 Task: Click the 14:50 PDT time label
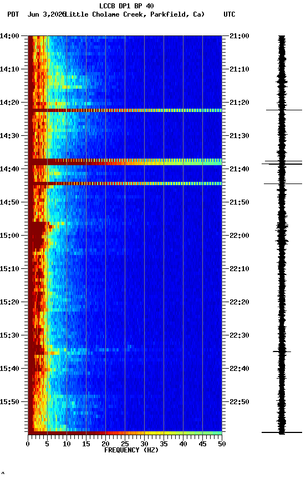click(9, 202)
